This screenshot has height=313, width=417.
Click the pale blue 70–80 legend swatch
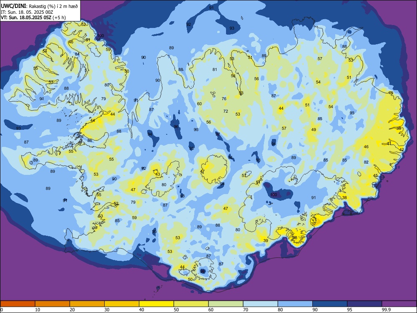point(261,304)
